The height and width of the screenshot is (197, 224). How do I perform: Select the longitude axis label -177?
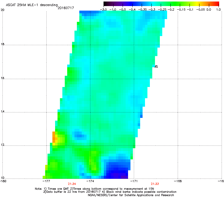tap(46, 181)
